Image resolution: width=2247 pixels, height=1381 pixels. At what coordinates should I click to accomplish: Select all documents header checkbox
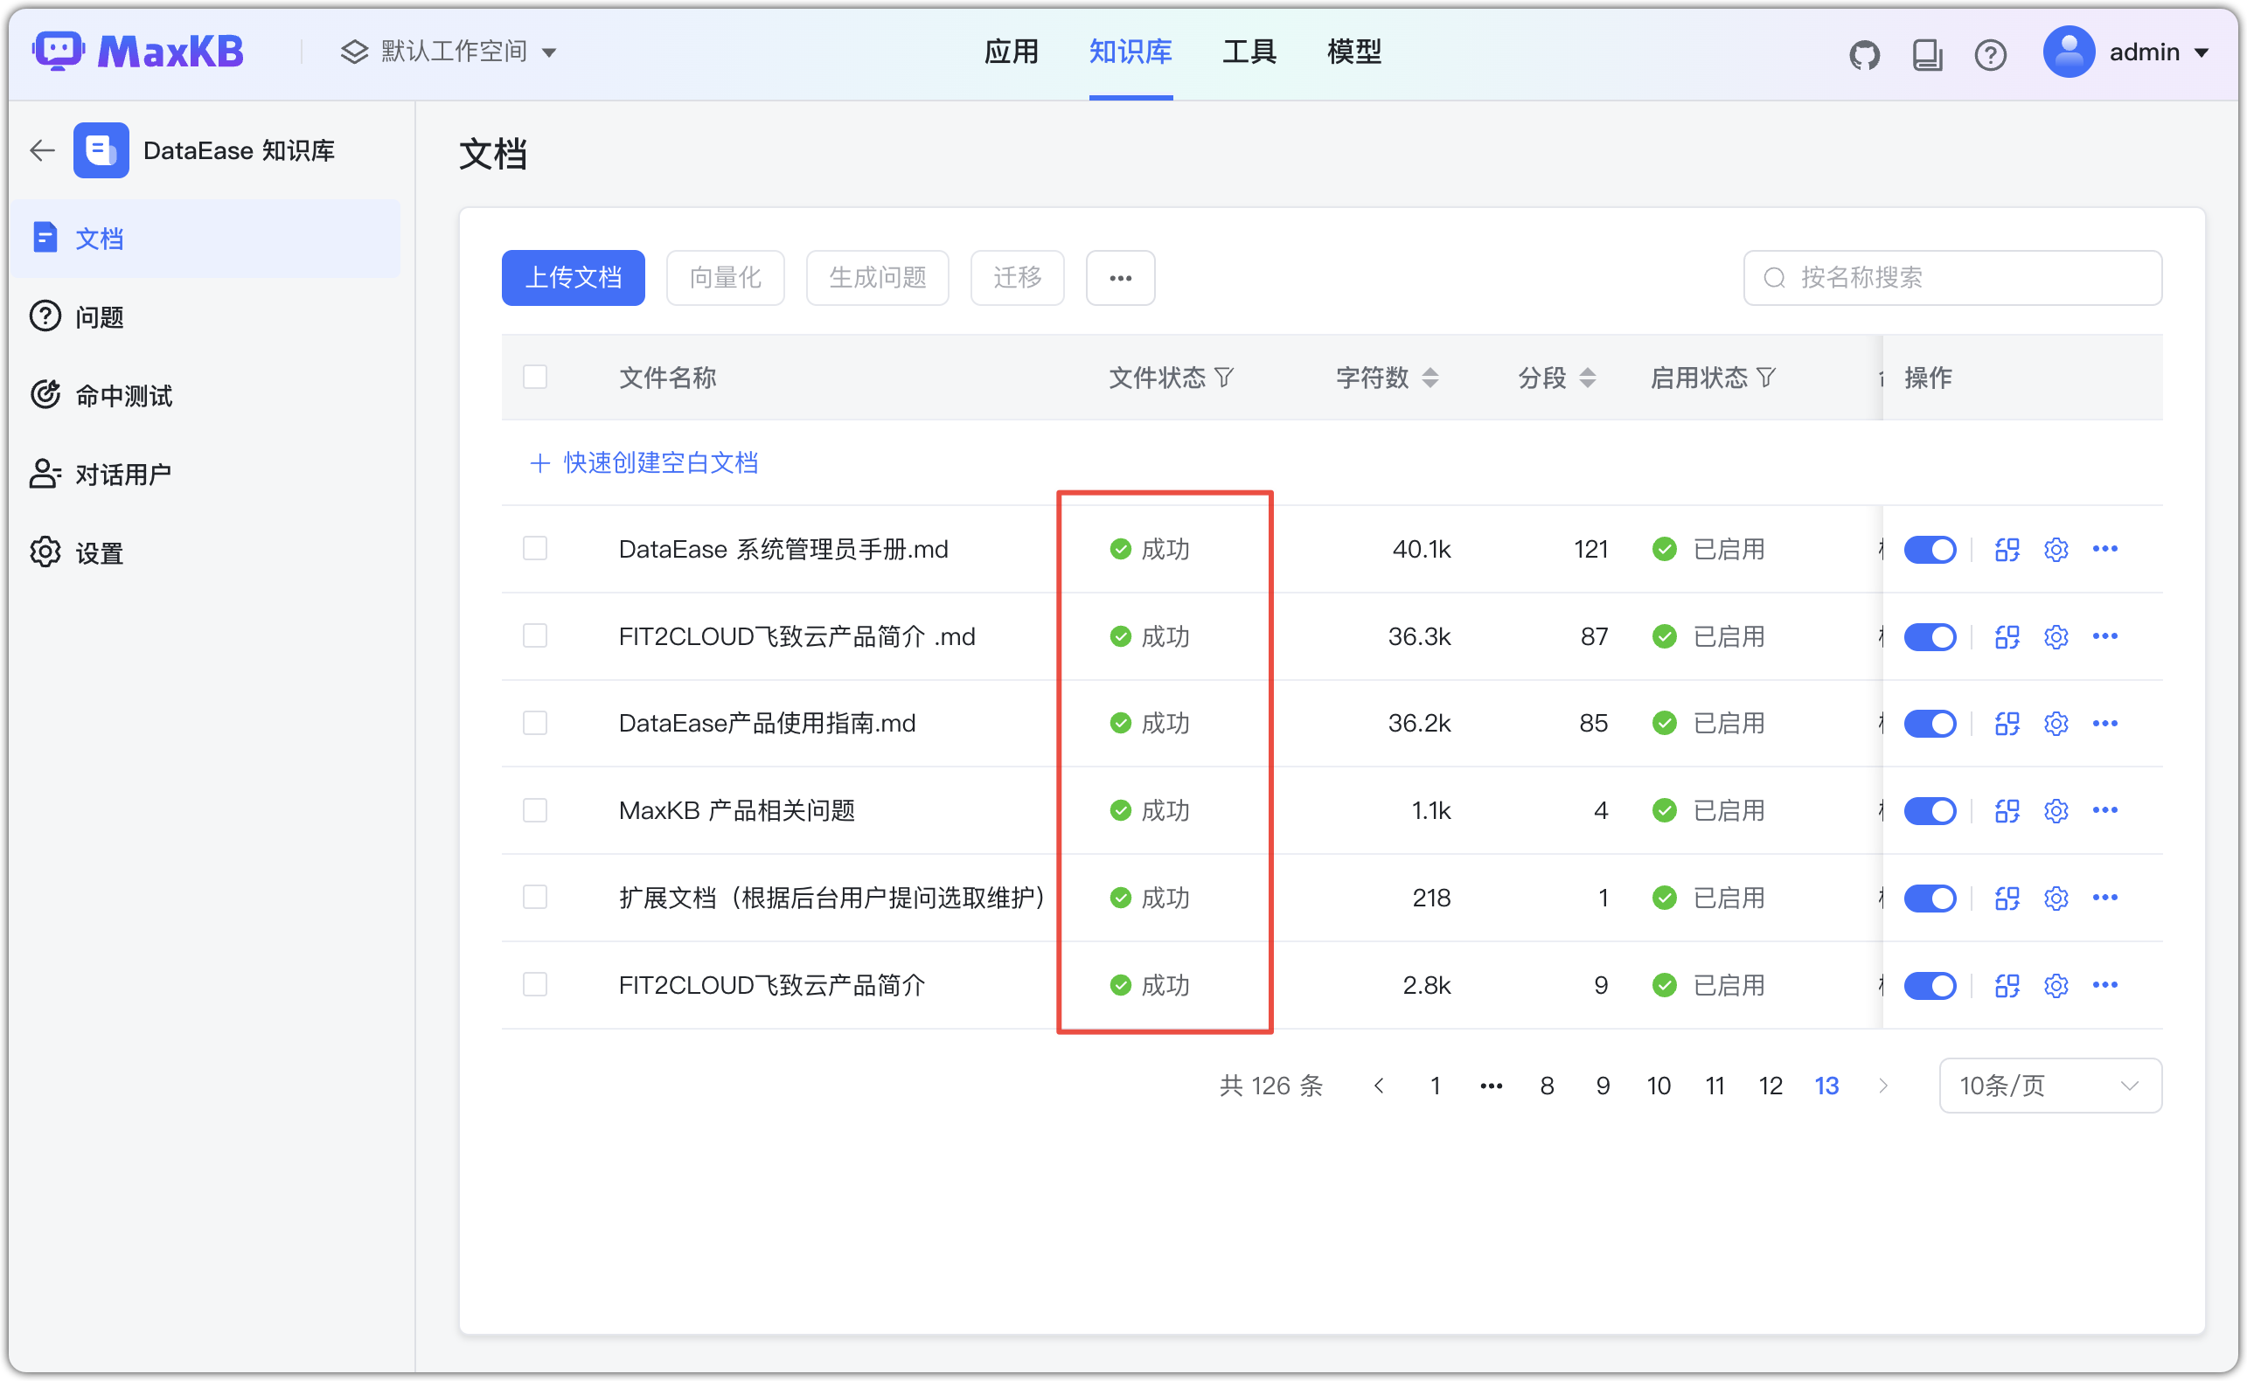[x=535, y=378]
